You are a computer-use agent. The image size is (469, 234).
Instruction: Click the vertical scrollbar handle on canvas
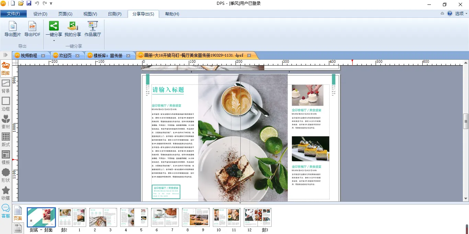point(466,121)
